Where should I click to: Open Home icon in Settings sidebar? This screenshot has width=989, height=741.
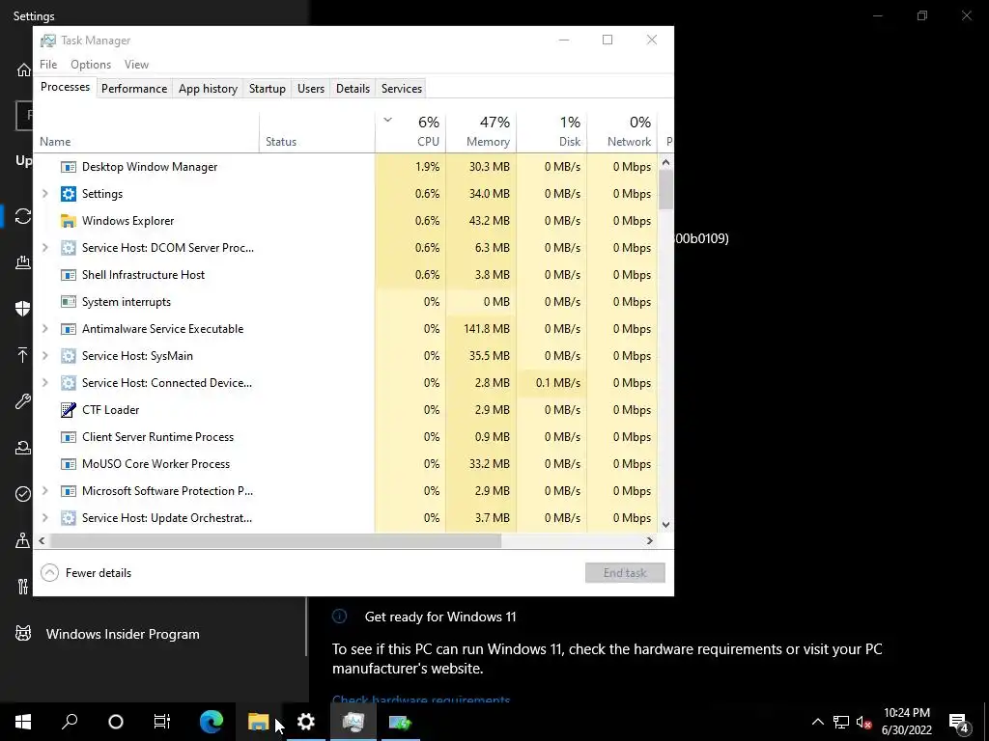coord(23,69)
